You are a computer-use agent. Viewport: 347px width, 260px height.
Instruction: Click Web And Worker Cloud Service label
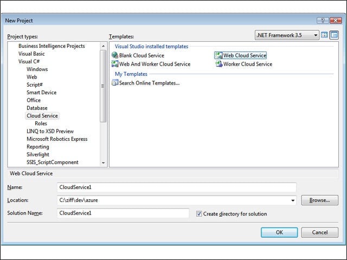tap(155, 64)
